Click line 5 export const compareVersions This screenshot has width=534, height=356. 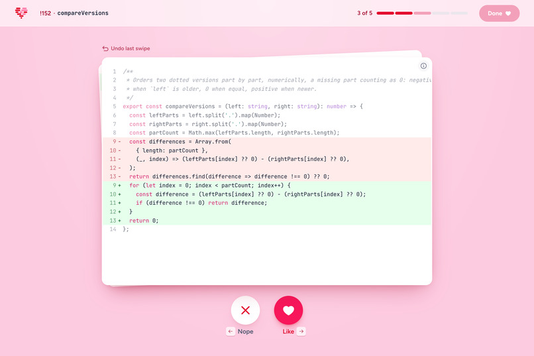click(x=267, y=106)
